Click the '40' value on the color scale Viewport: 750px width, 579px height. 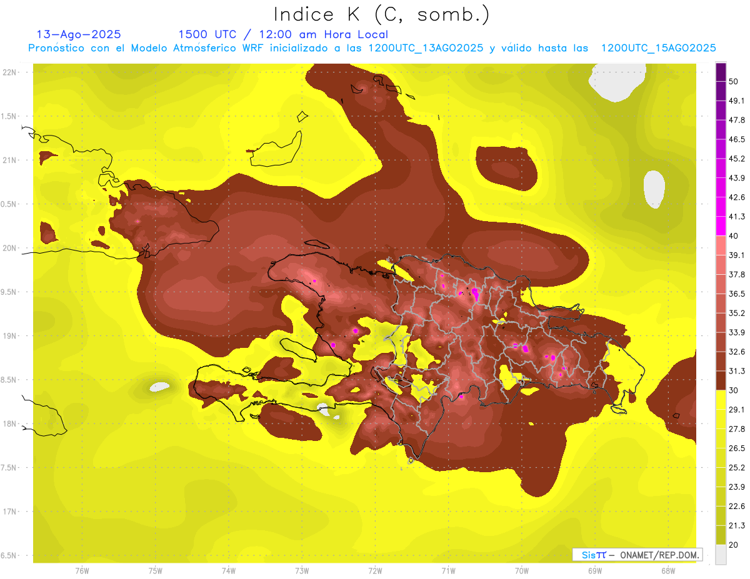[734, 236]
